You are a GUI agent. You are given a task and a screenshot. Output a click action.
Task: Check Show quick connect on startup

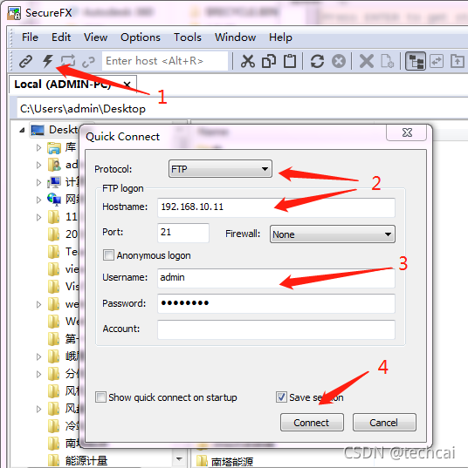100,397
